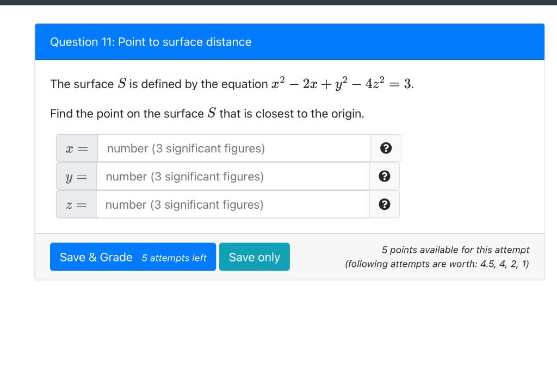The height and width of the screenshot is (387, 557).
Task: Open the question-mark hint for the first answer row
Action: point(385,148)
